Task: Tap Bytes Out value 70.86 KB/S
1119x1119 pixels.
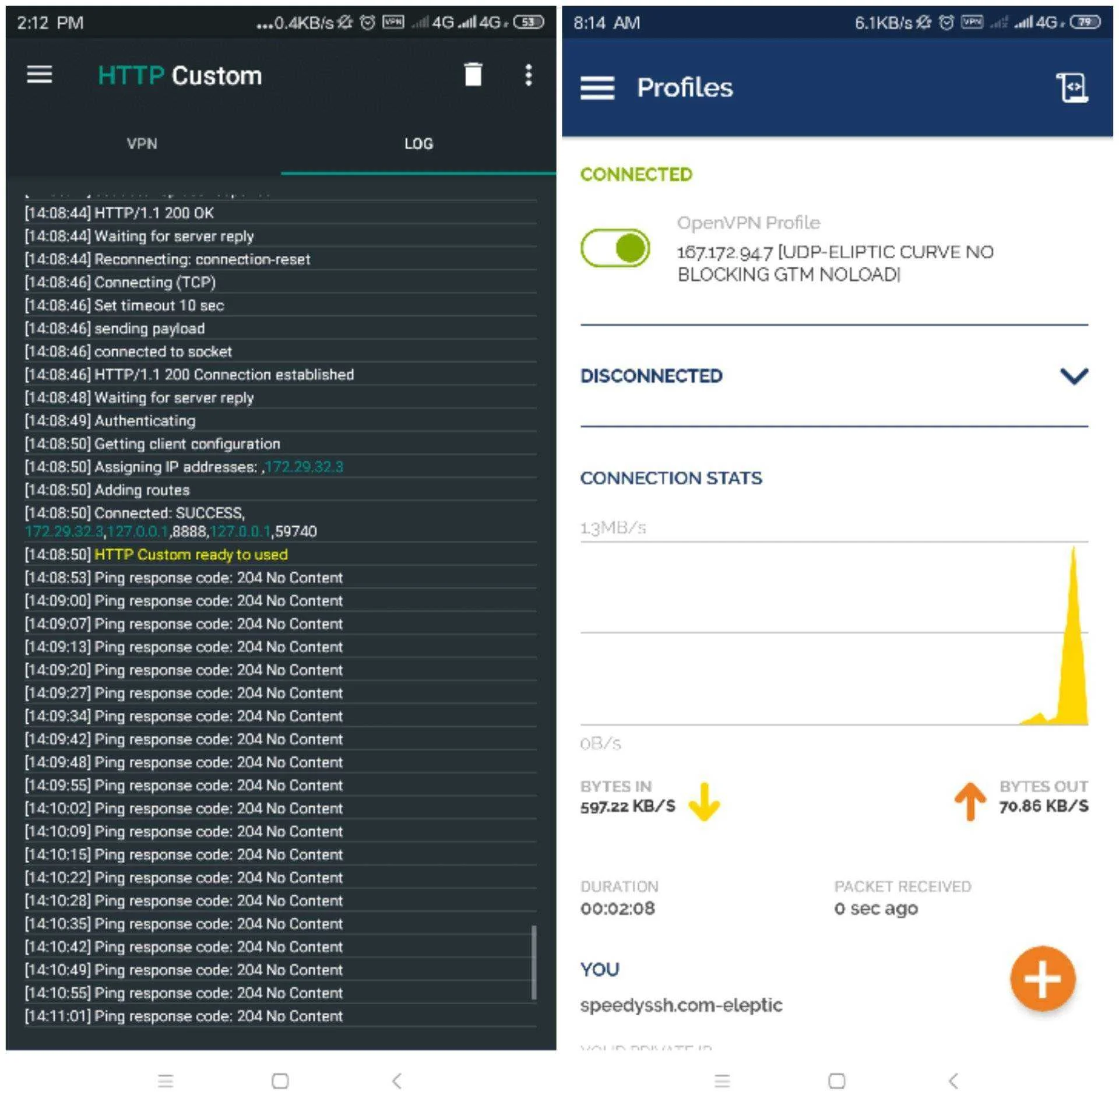Action: (1043, 806)
